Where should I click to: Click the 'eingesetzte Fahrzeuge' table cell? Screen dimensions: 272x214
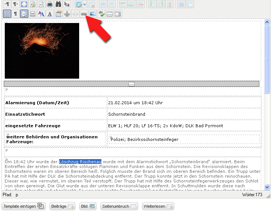(x=55, y=125)
